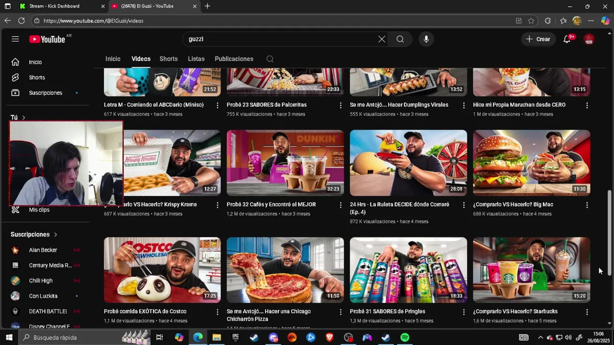Open title Probé comida EXÓTICA de Costco

click(145, 311)
